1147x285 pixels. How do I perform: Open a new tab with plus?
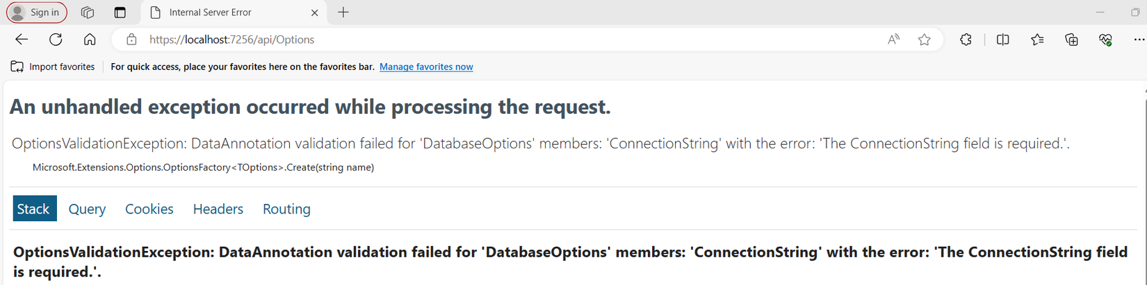coord(343,12)
